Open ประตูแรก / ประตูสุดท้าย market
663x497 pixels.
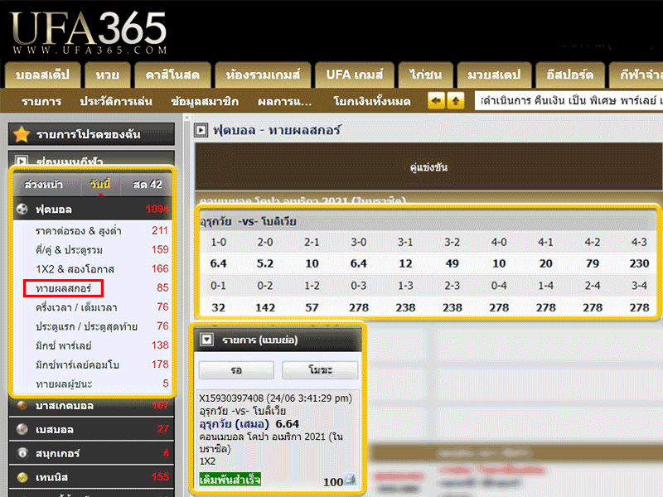pyautogui.click(x=86, y=326)
